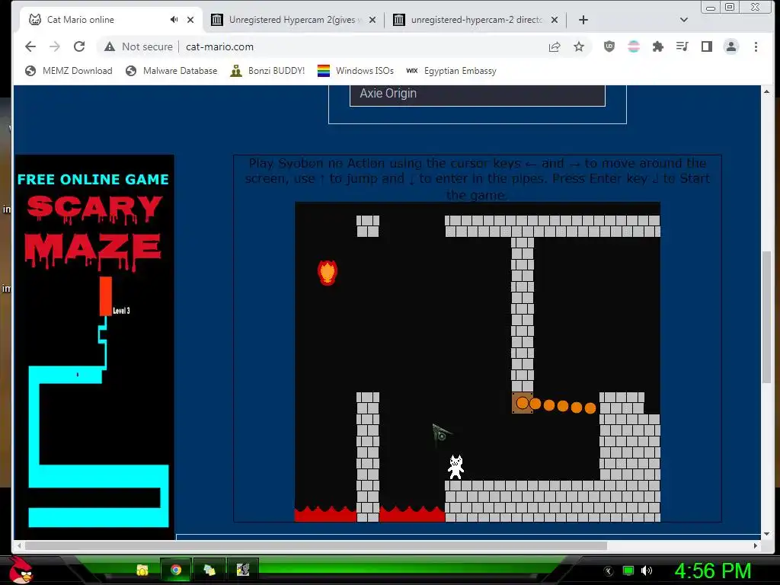This screenshot has height=585, width=780.
Task: Click the horizontal scrollbar thumb
Action: (x=316, y=545)
